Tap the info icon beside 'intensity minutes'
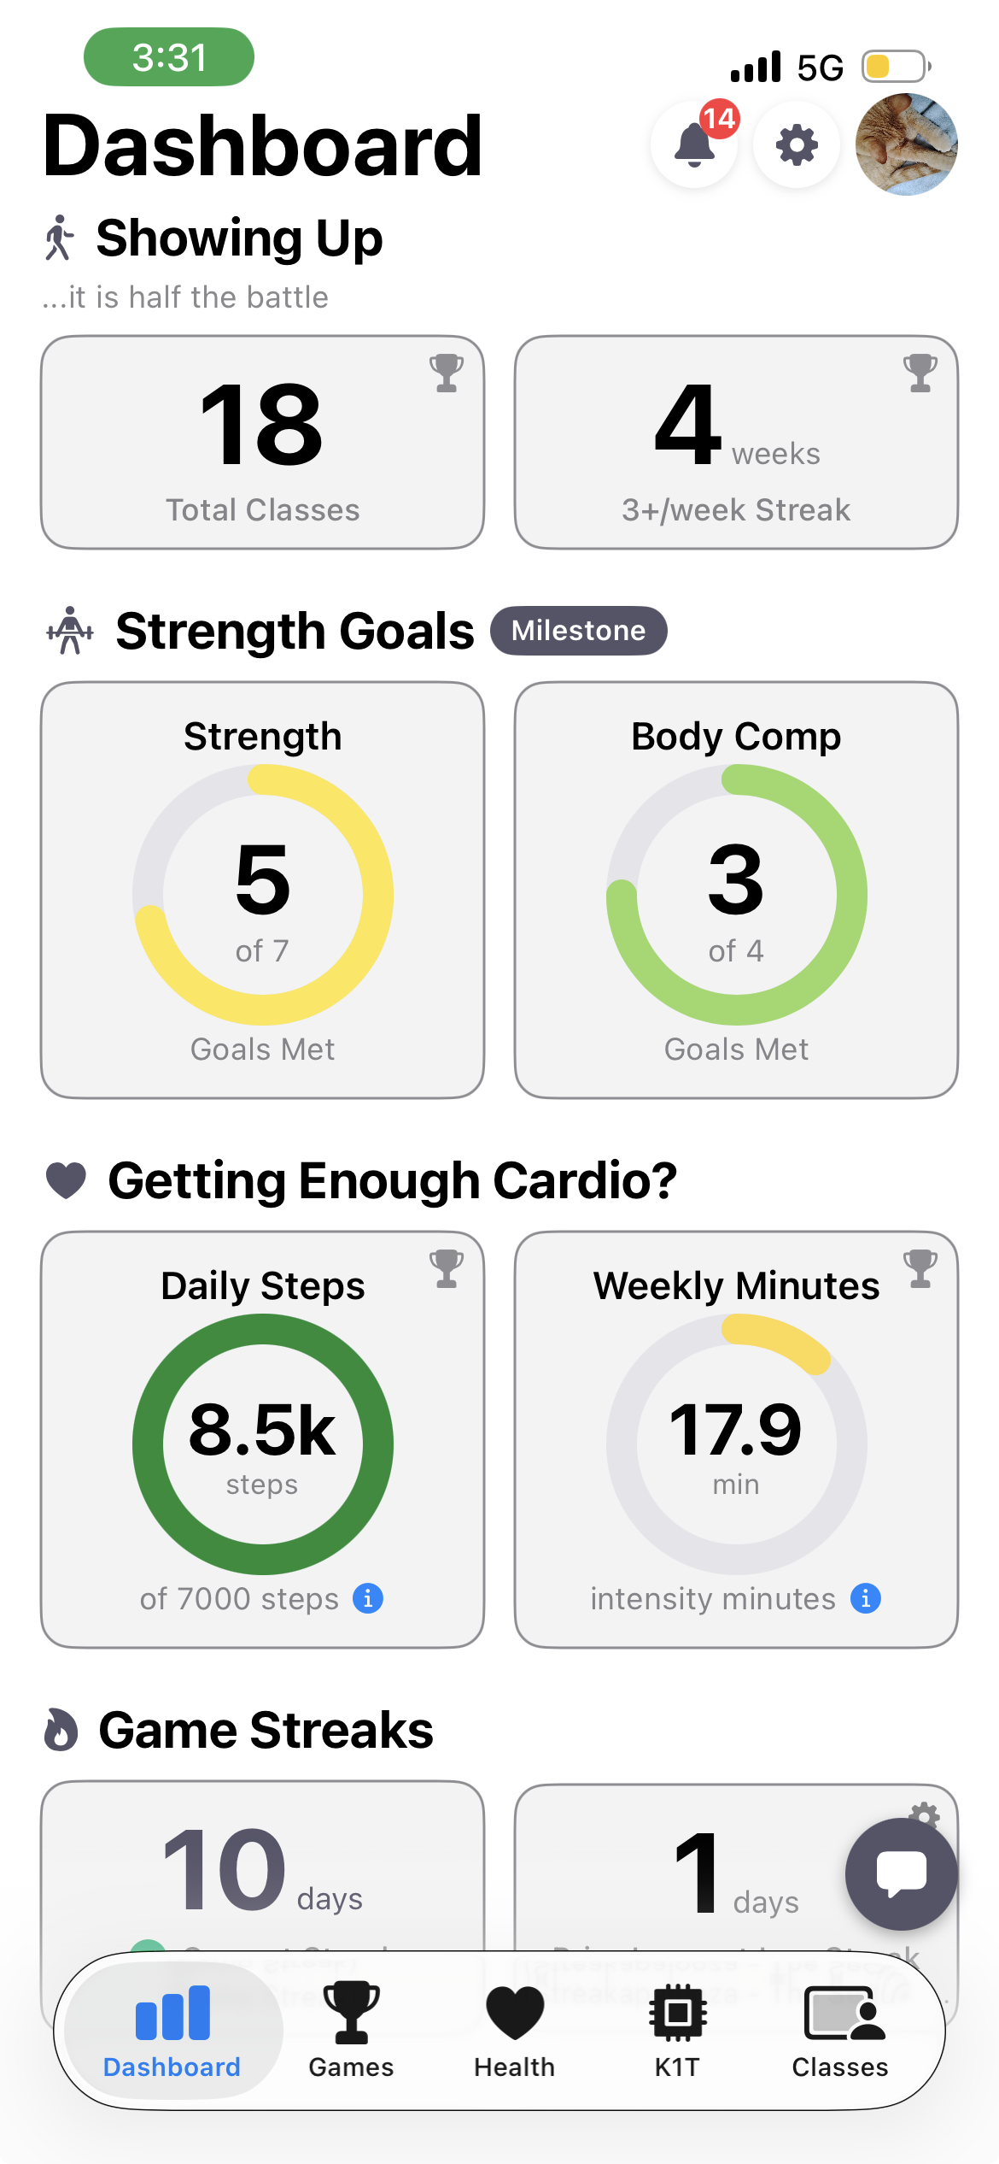Viewport: 999px width, 2164px height. [x=865, y=1598]
